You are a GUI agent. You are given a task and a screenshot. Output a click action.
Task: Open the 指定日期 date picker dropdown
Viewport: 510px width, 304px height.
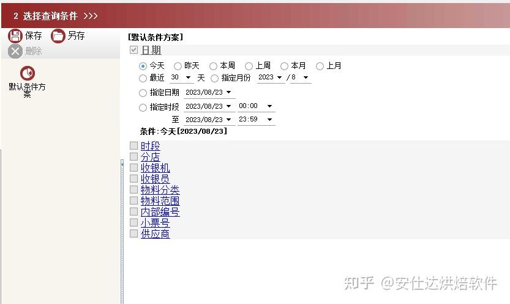pos(228,92)
